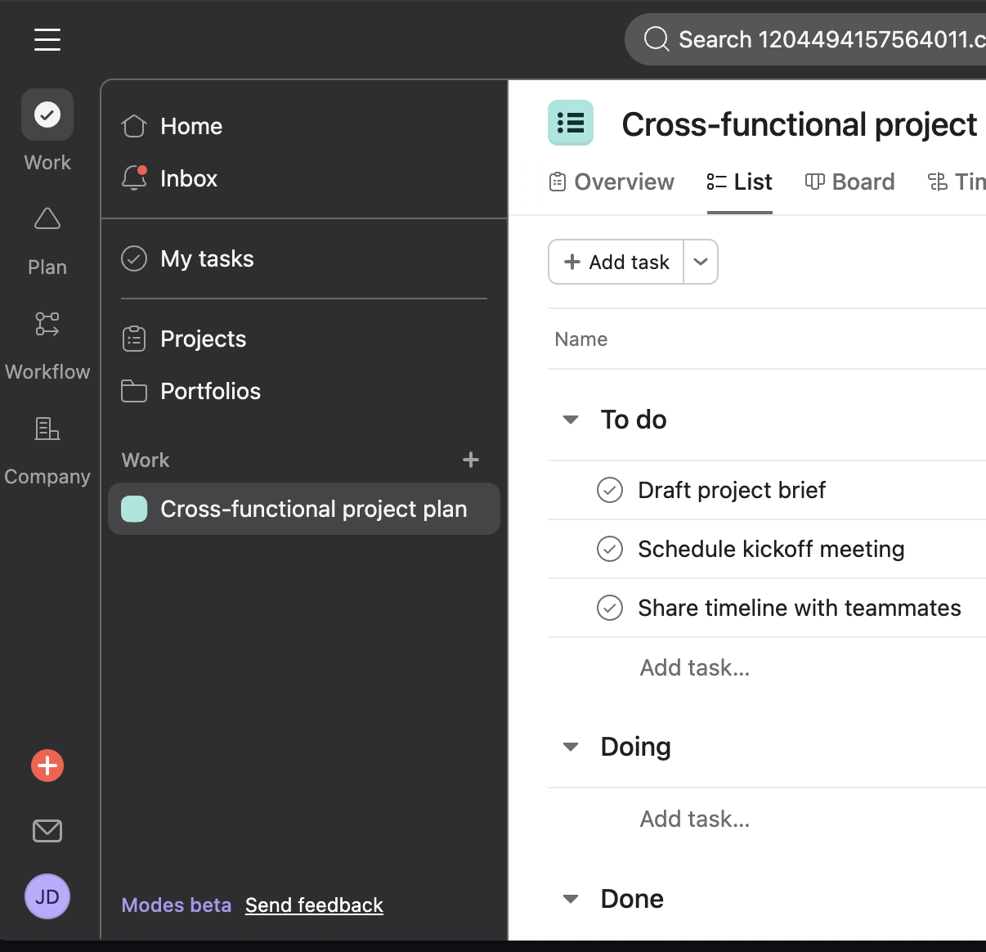Mark Draft project brief complete
986x952 pixels.
(610, 490)
